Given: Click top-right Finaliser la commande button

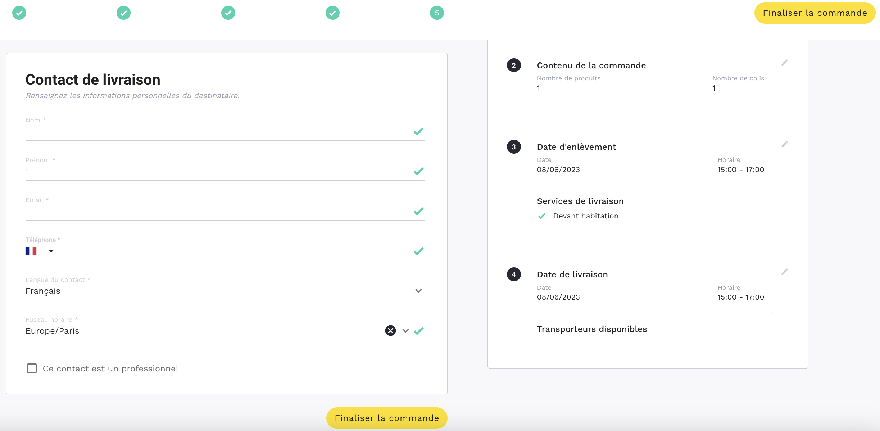Looking at the screenshot, I should (x=815, y=13).
